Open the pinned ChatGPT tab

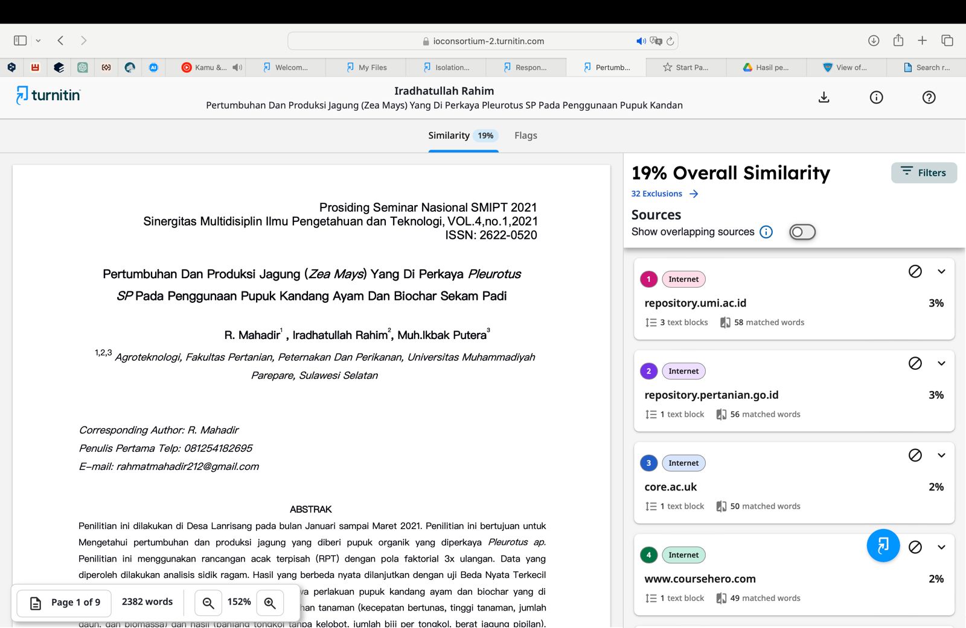83,68
